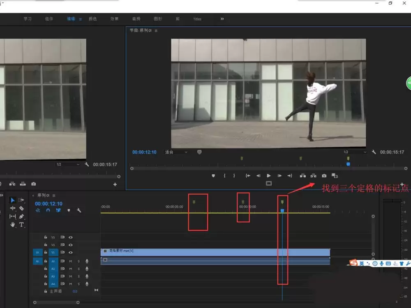Toggle lock on track V2

pos(46,245)
